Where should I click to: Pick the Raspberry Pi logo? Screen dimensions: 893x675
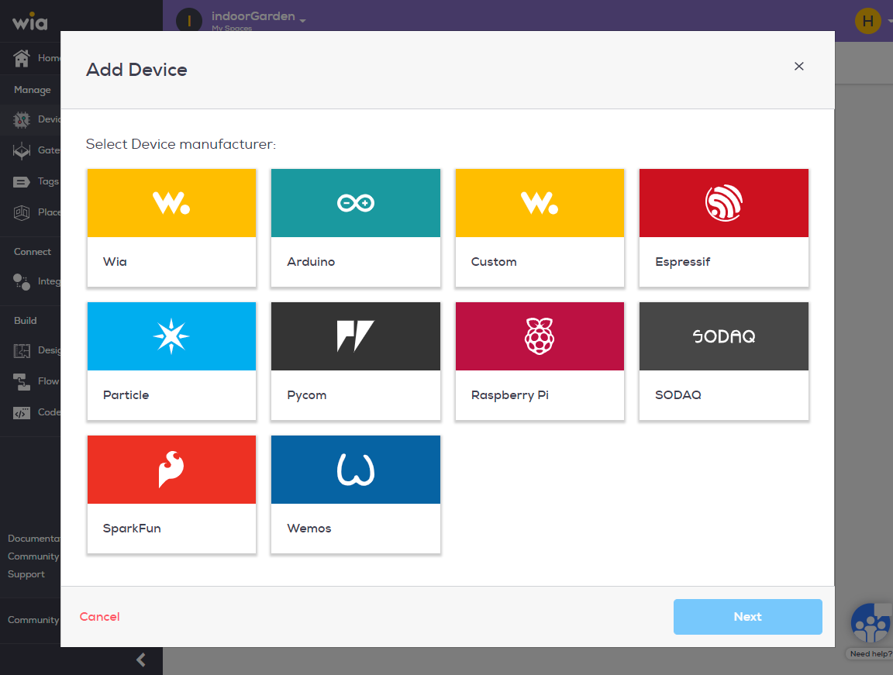540,336
